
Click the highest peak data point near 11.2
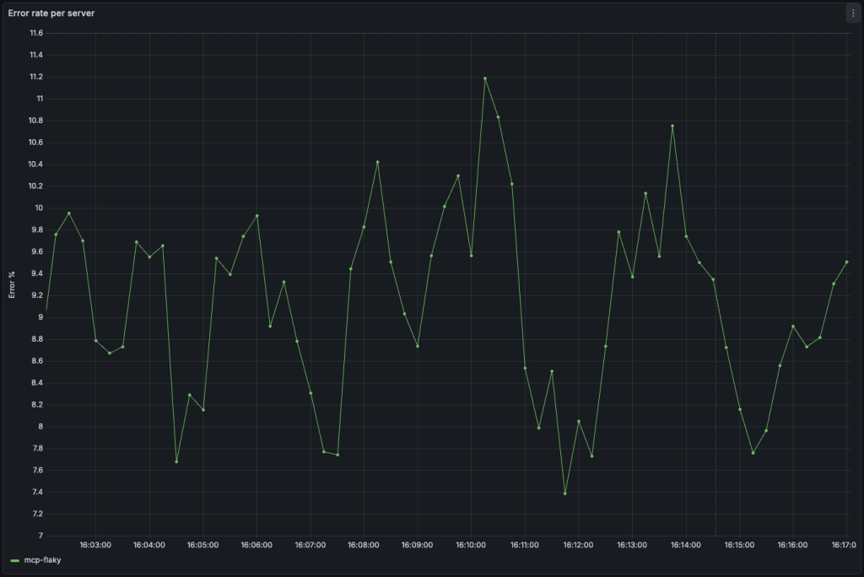coord(485,78)
